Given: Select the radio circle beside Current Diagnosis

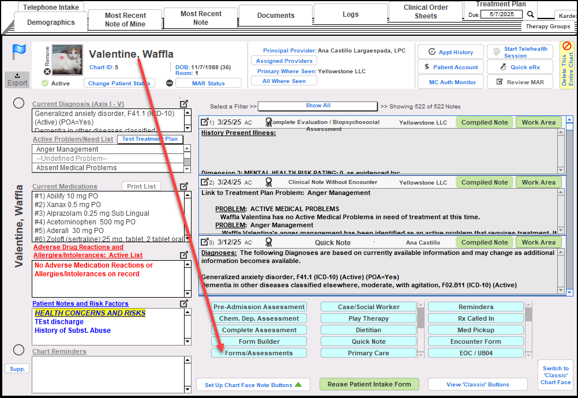Looking at the screenshot, I should (x=18, y=103).
